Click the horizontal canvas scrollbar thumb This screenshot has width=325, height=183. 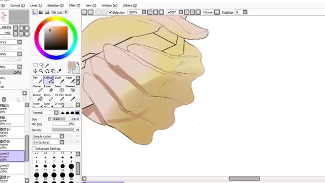click(x=244, y=178)
